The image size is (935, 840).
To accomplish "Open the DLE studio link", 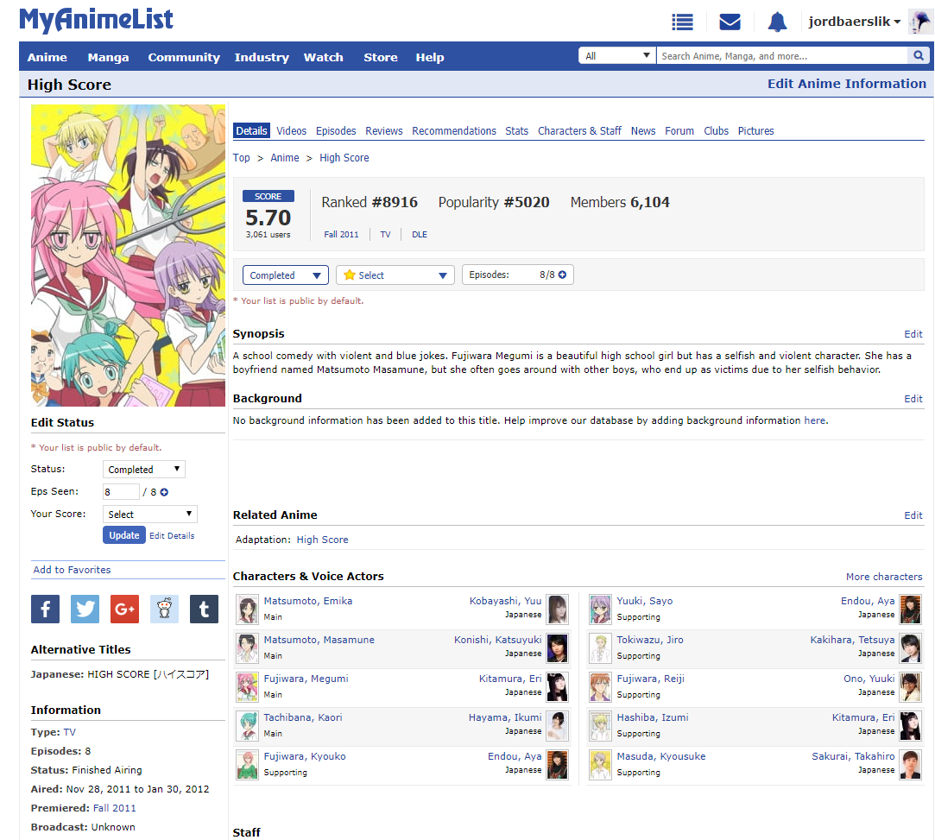I will [420, 234].
